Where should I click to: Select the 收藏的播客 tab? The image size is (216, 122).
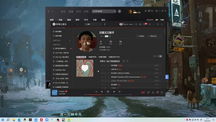[103, 57]
